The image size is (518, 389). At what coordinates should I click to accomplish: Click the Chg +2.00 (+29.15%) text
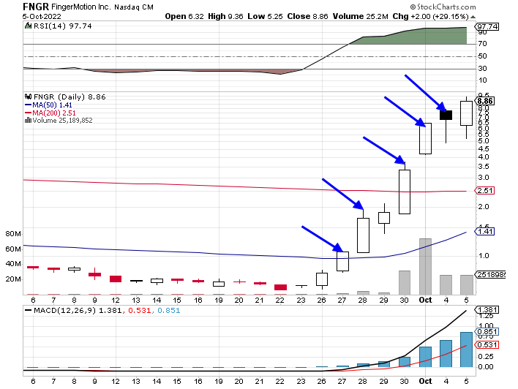pos(431,17)
